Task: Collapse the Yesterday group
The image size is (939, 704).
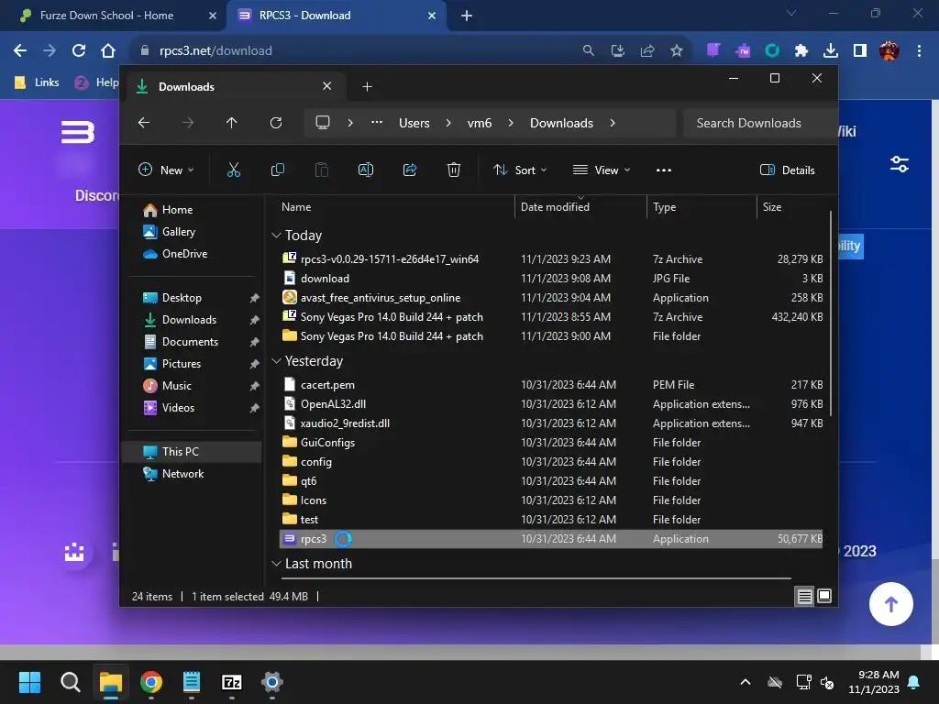Action: (276, 361)
